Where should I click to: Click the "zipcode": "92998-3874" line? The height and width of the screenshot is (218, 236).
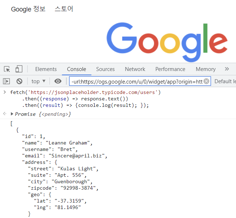[63, 188]
